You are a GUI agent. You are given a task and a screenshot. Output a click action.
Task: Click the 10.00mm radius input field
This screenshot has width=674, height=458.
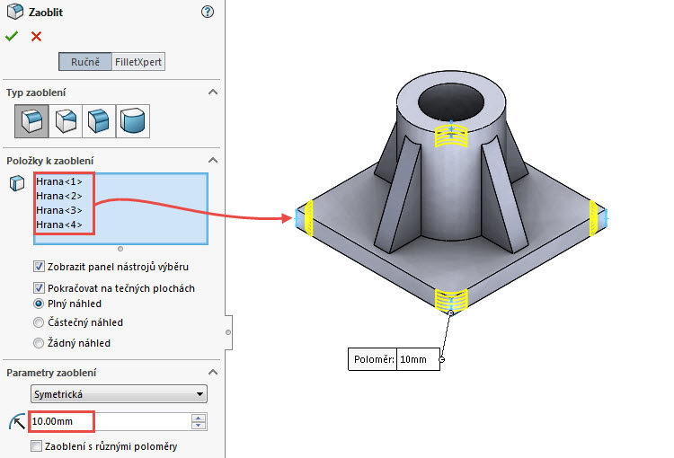coord(110,421)
